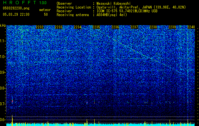Click the red meteor echo near 0.7 kHz at start
The image size is (199, 126).
click(12, 101)
